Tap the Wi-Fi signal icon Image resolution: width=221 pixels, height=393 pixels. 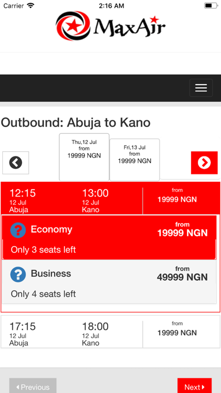coord(30,6)
